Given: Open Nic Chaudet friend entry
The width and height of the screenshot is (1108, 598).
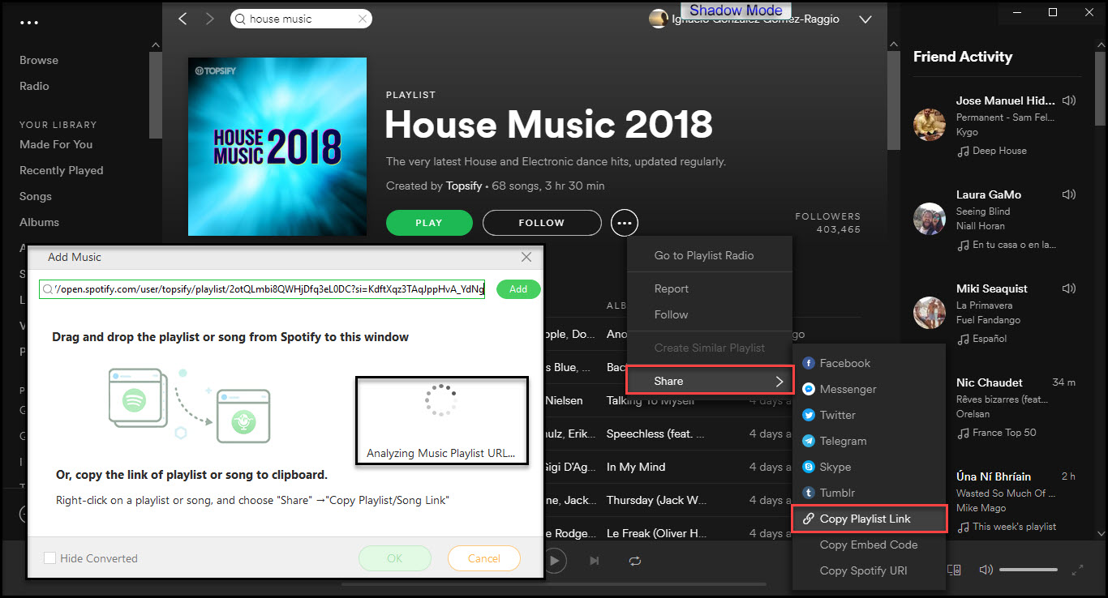Looking at the screenshot, I should pos(990,382).
